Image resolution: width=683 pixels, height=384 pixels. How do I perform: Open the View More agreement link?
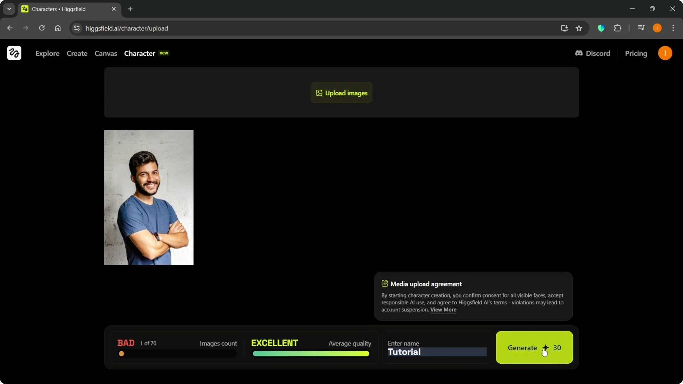click(443, 310)
